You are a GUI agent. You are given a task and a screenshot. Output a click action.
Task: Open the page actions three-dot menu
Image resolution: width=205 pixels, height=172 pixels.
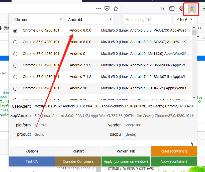click(98, 9)
